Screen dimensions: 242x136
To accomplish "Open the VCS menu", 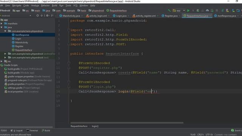I will (75, 6).
